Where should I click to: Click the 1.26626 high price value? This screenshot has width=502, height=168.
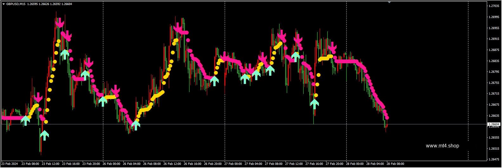pos(44,4)
